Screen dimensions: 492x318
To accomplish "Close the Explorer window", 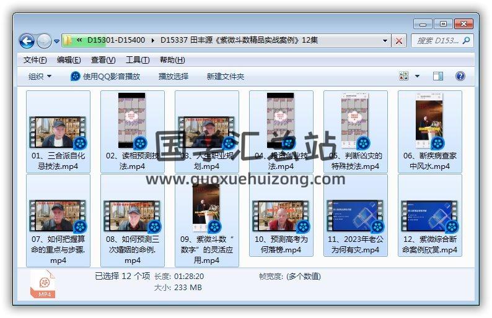I will [x=463, y=24].
